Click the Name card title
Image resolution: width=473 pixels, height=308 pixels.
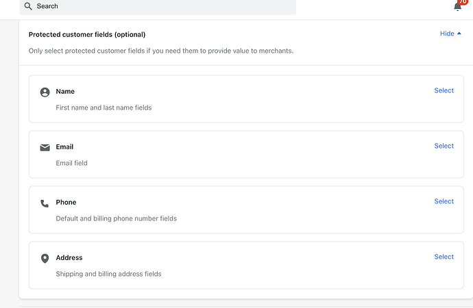[65, 92]
